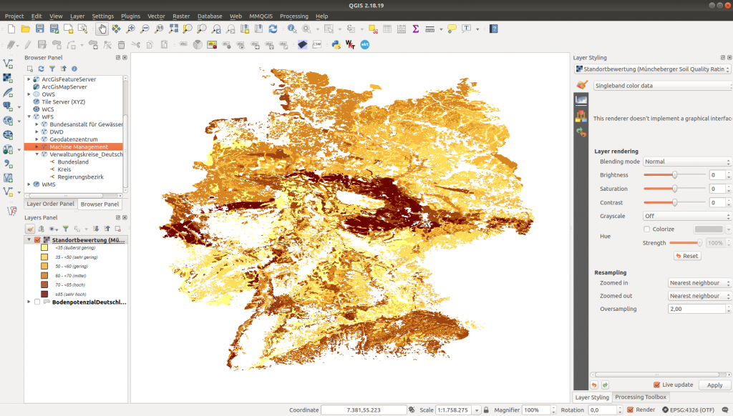The image size is (733, 416).
Task: Open the Python console icon
Action: click(x=336, y=44)
